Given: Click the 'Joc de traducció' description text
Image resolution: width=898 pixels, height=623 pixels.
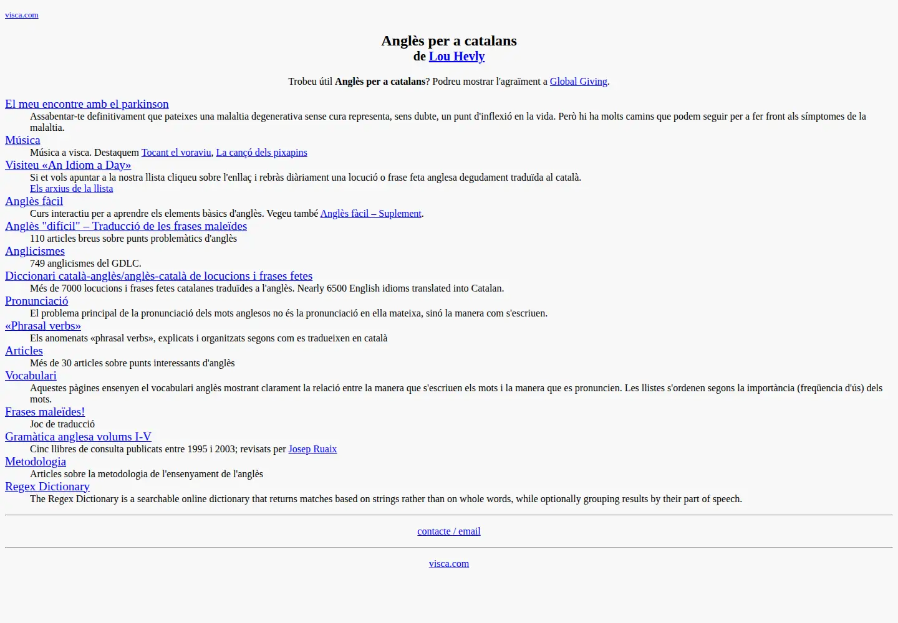Looking at the screenshot, I should (x=62, y=424).
